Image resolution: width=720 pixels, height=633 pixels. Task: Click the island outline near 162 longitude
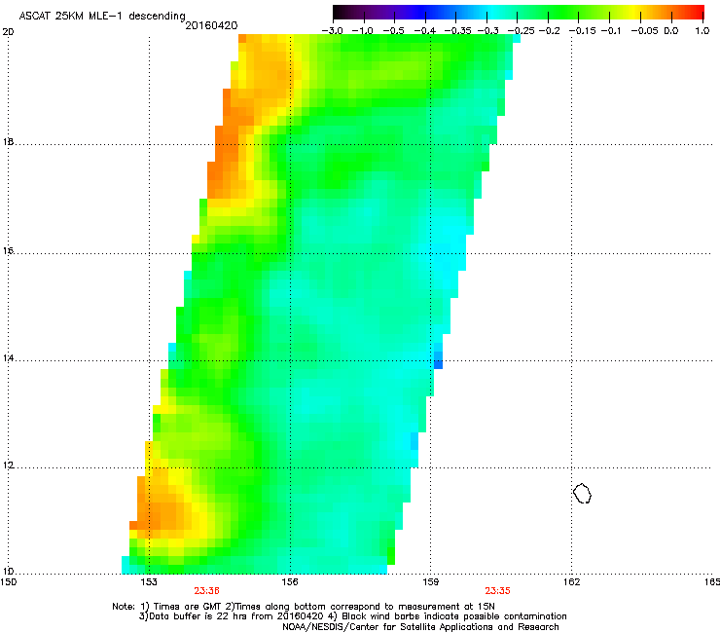click(582, 493)
